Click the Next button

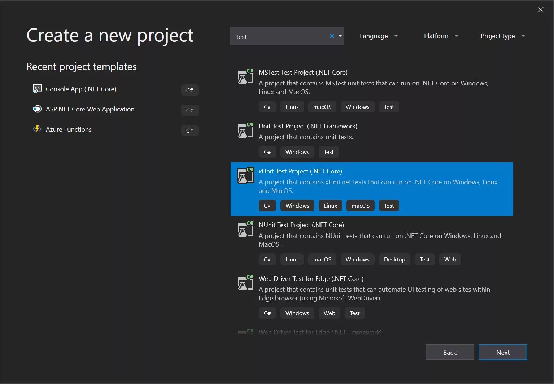pyautogui.click(x=503, y=352)
